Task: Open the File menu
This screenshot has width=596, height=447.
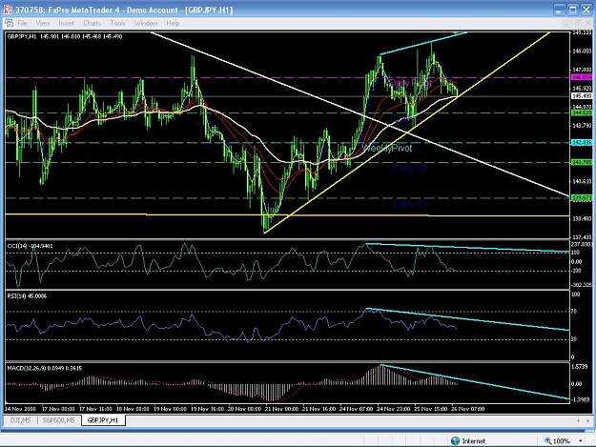Action: click(x=23, y=23)
